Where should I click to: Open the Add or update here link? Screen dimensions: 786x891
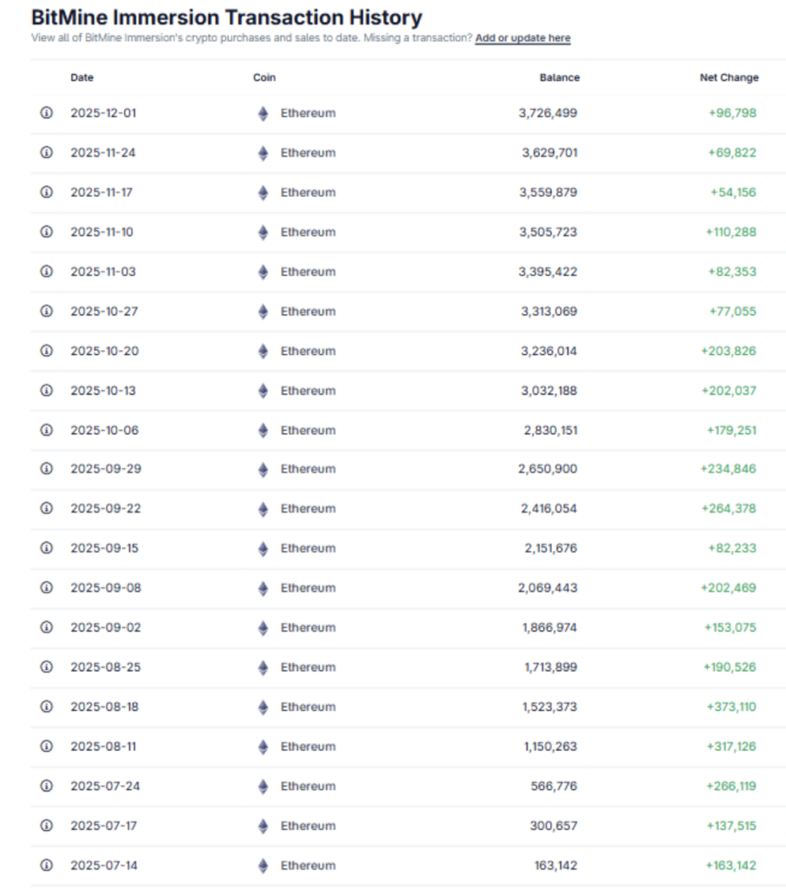[522, 38]
